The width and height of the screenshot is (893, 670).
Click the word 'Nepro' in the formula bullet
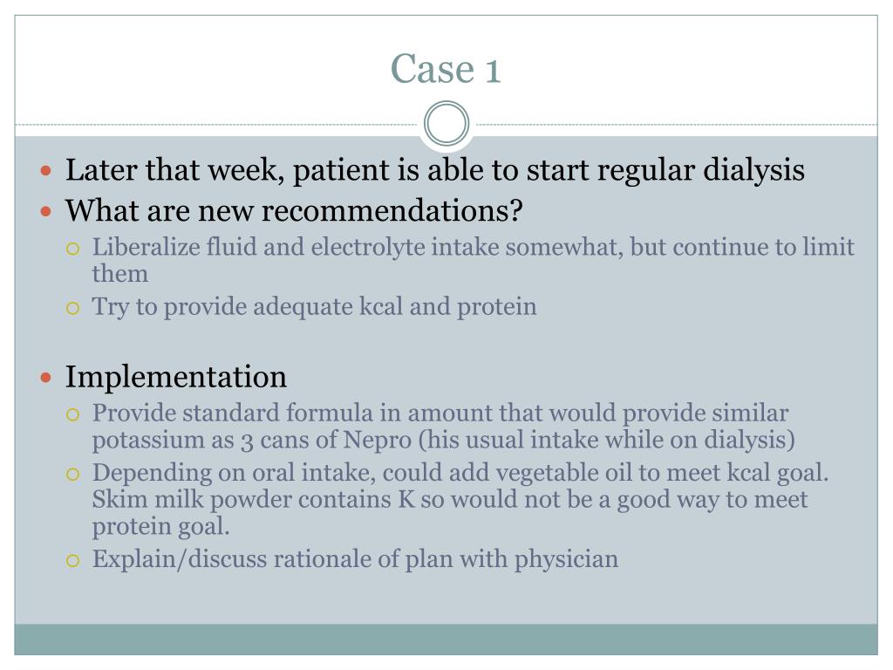[377, 440]
